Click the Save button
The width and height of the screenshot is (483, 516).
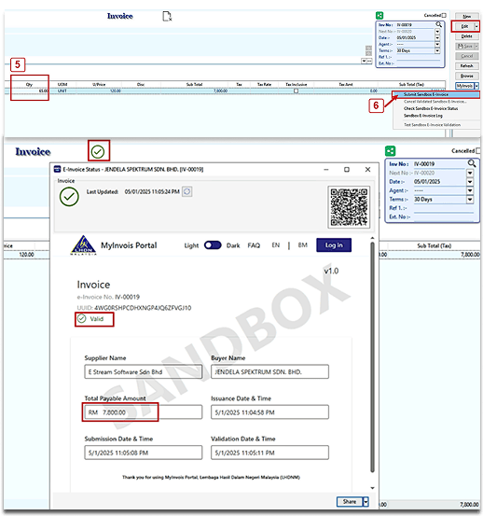464,46
